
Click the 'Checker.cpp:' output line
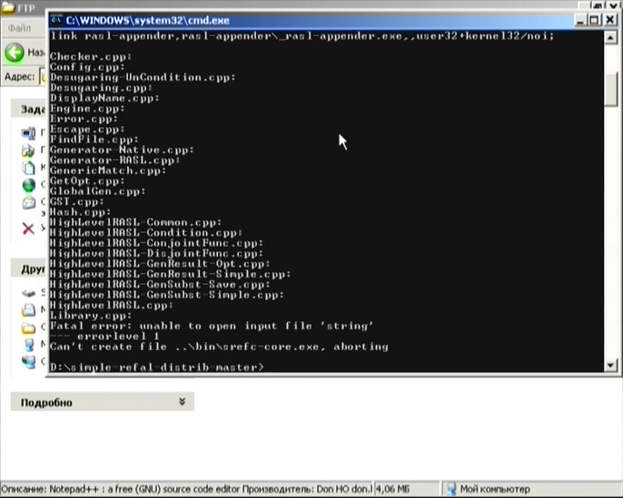tap(91, 57)
